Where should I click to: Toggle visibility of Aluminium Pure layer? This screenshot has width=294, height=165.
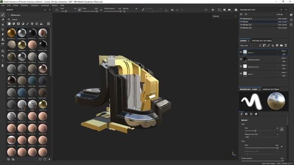241,66
